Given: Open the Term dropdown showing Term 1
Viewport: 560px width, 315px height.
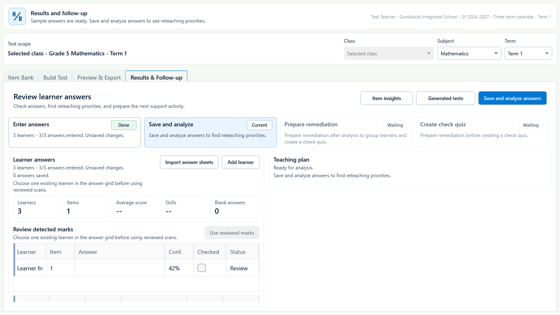Looking at the screenshot, I should click(x=528, y=53).
